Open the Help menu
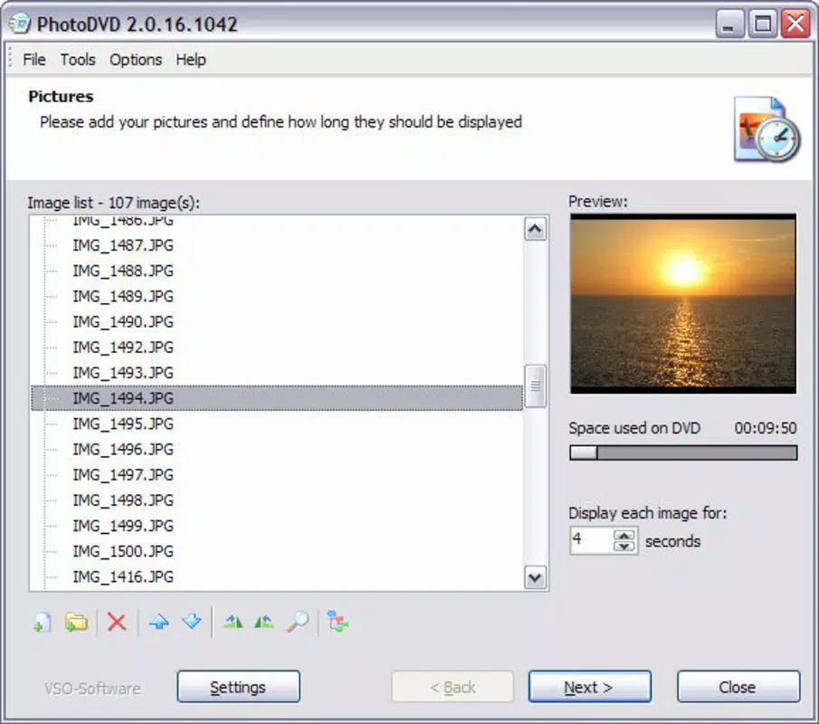This screenshot has height=724, width=819. (x=191, y=60)
